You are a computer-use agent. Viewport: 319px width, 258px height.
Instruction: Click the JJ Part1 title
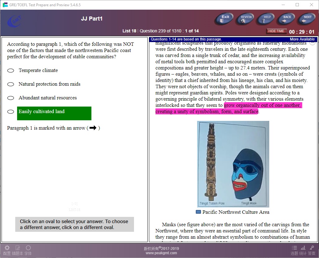click(91, 19)
